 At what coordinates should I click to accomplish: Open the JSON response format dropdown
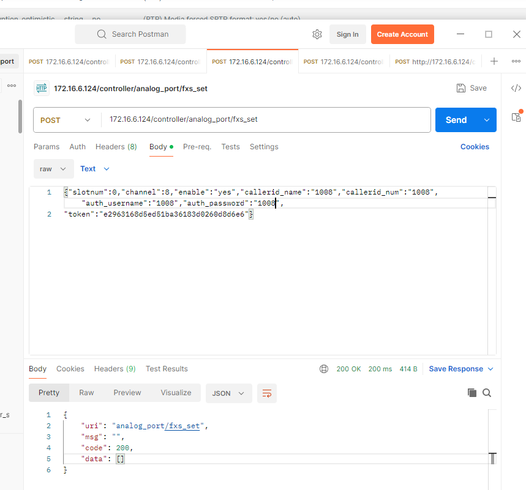pos(229,393)
